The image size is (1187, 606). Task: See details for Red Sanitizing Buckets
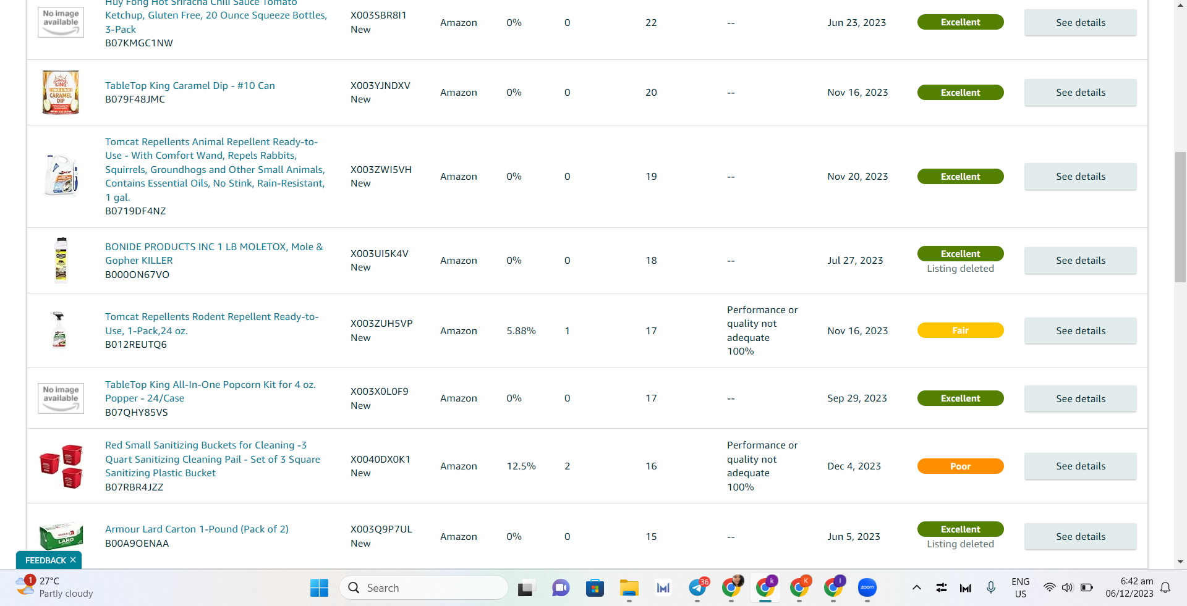pyautogui.click(x=1080, y=466)
